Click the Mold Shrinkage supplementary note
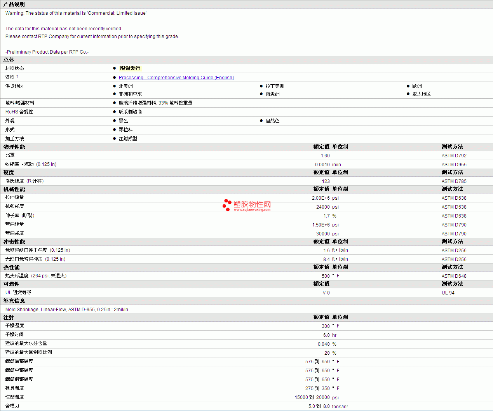 [x=67, y=310]
